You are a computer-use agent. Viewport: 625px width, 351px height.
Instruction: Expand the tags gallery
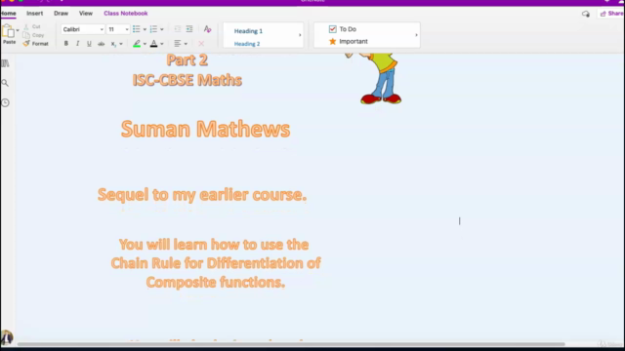417,35
